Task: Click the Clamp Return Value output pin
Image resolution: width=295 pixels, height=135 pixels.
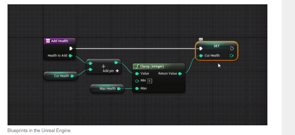Action: click(x=180, y=73)
